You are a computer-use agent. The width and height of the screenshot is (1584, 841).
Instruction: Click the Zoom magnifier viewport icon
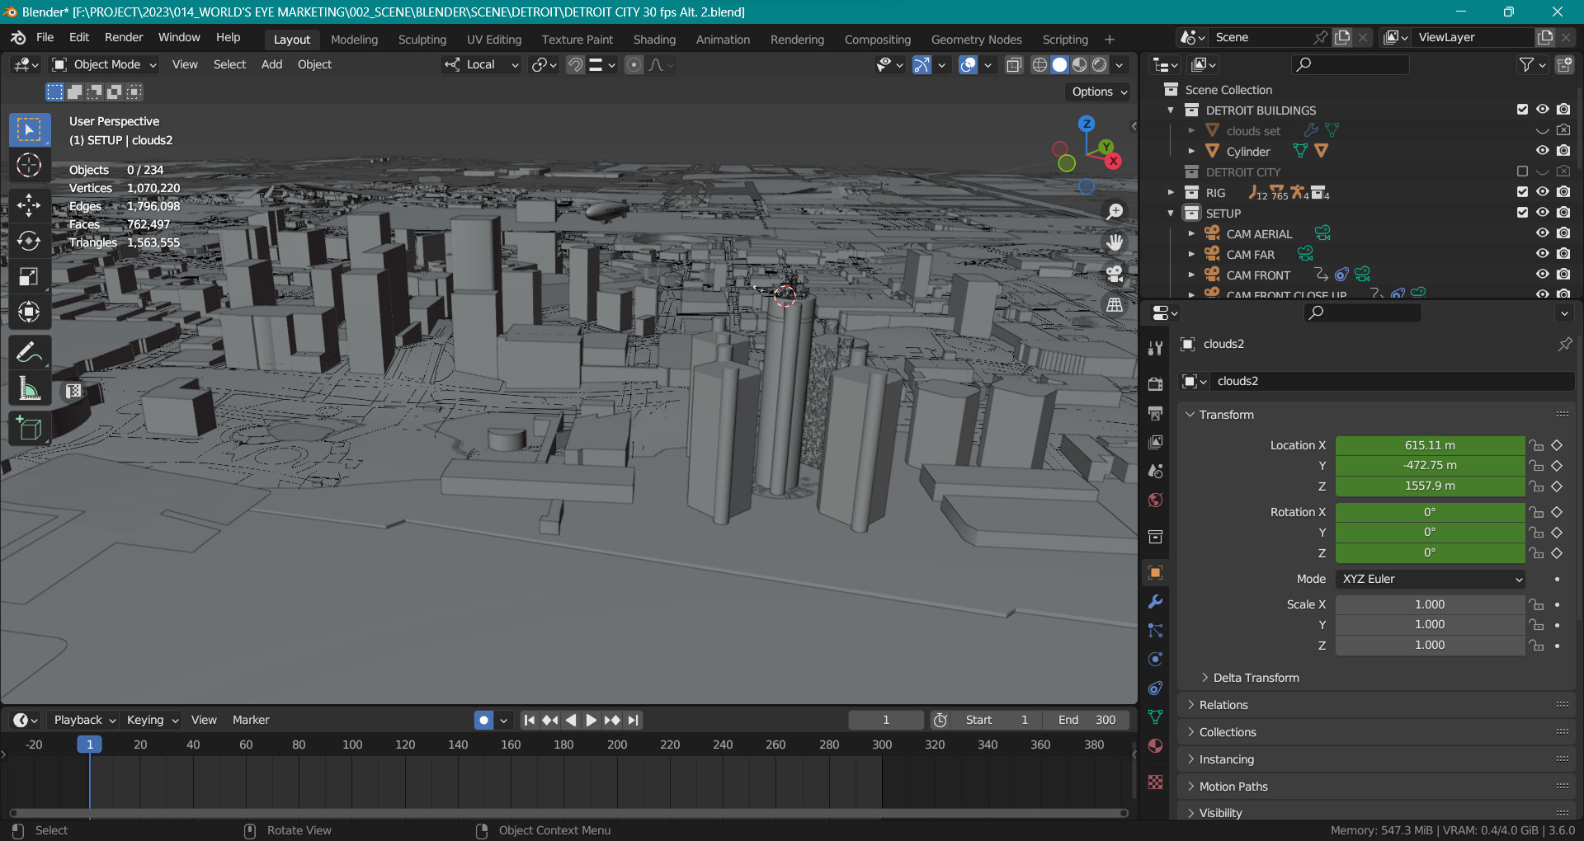(1115, 212)
